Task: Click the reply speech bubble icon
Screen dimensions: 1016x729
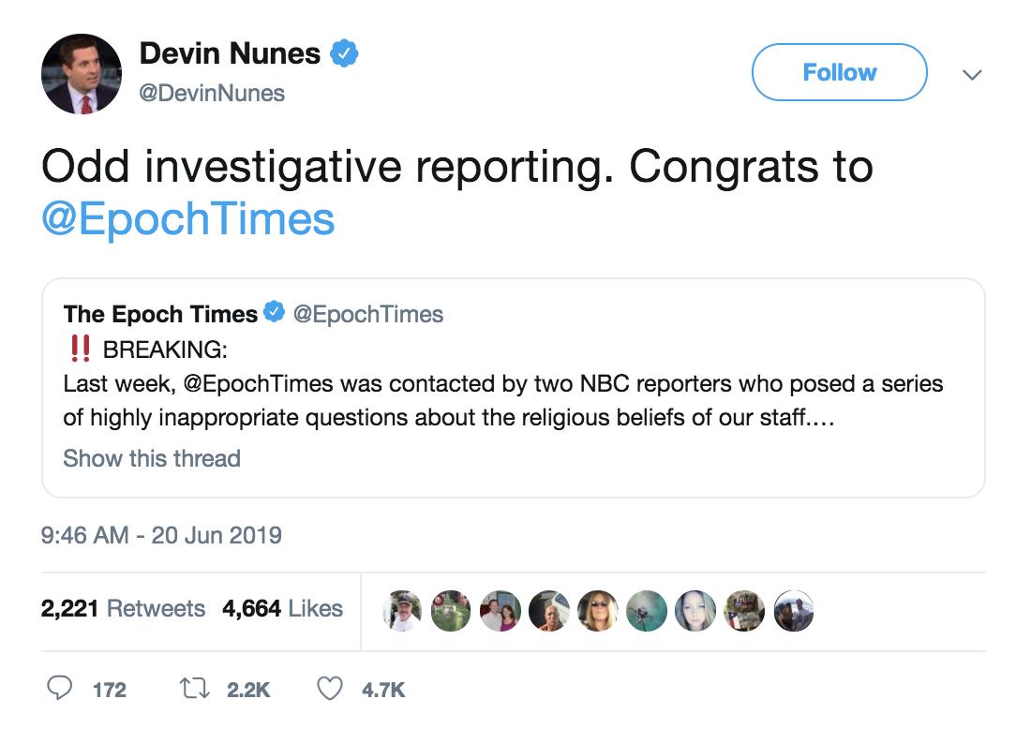Action: pos(59,690)
